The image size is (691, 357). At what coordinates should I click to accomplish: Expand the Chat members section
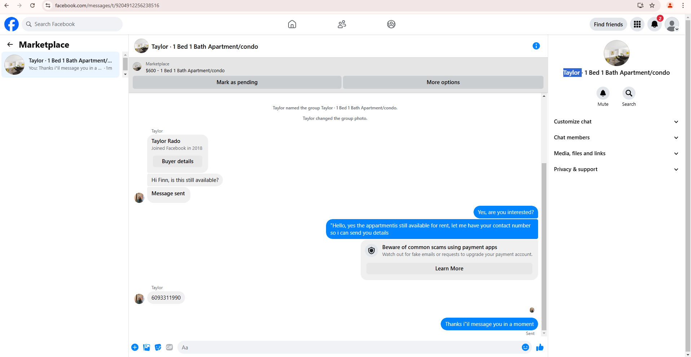coord(616,138)
